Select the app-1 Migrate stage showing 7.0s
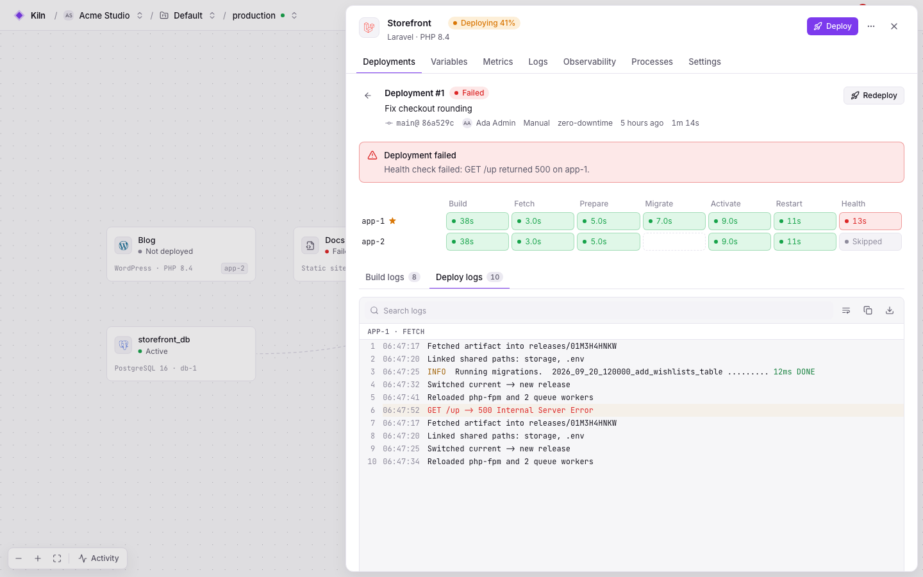The width and height of the screenshot is (923, 577). pyautogui.click(x=674, y=221)
